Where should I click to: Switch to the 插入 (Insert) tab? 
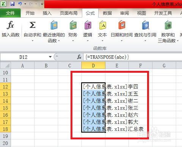pyautogui.click(x=47, y=13)
